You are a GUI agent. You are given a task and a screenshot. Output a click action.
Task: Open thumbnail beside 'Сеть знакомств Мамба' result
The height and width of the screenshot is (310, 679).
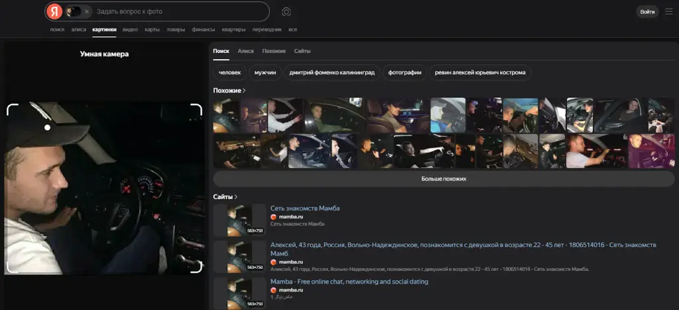click(239, 220)
